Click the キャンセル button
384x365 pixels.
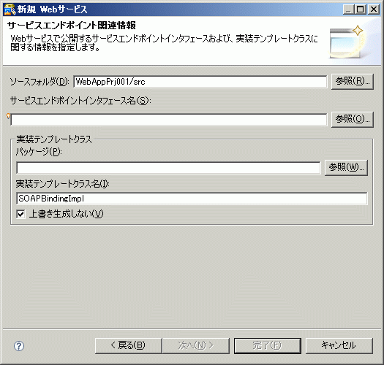[339, 346]
